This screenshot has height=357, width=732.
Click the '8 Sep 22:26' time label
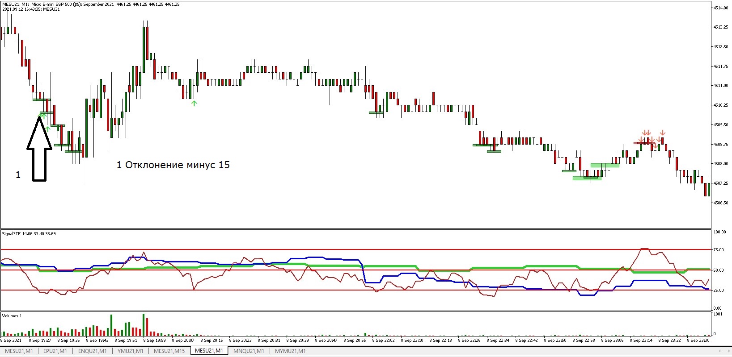470,340
